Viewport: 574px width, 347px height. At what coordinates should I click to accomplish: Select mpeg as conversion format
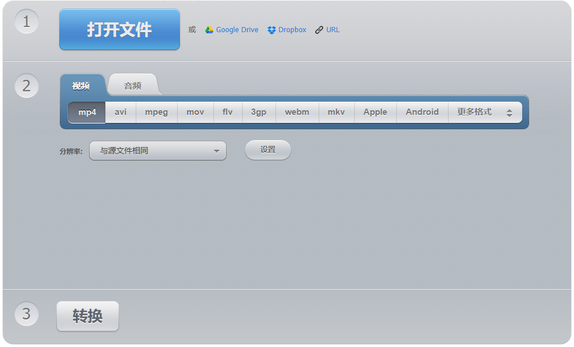pyautogui.click(x=156, y=112)
